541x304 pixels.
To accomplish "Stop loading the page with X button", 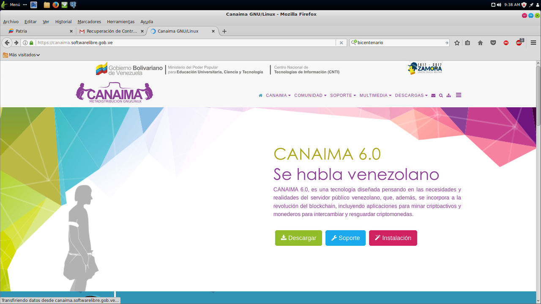I will 342,43.
